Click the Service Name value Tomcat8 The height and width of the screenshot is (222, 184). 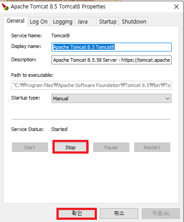coord(60,36)
